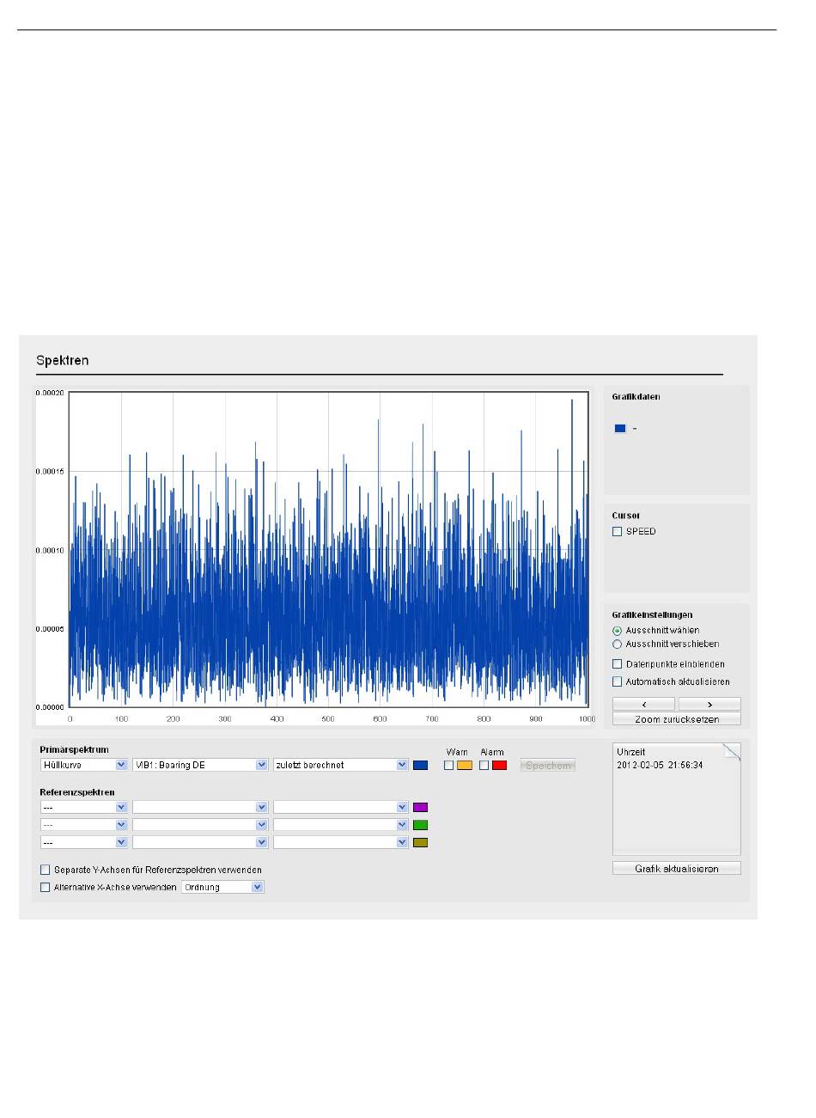Tick the Datenpunkte einblenden checkbox
Screen dimensions: 816x1118
[617, 664]
